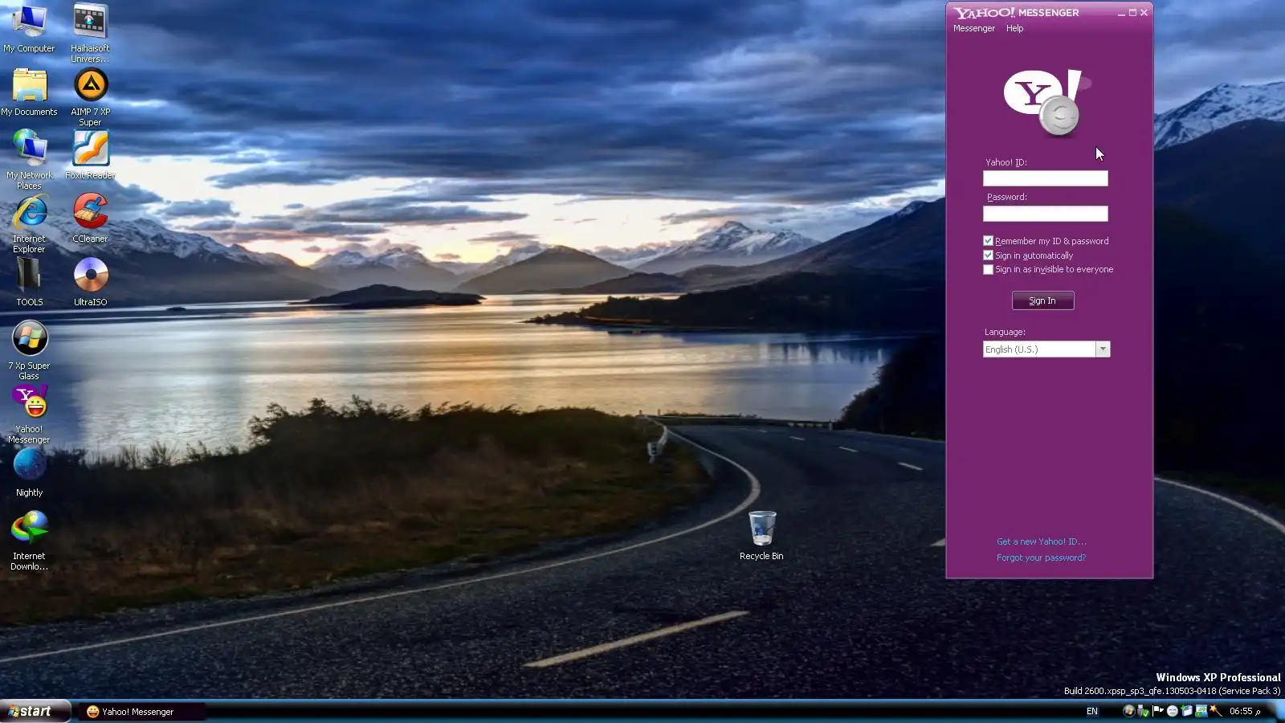Uncheck Sign in automatically
This screenshot has height=723, width=1285.
(988, 255)
